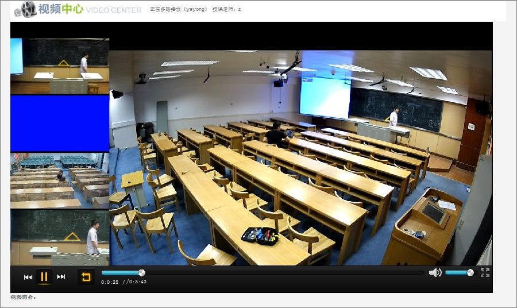This screenshot has width=517, height=308.
Task: Pause the video playback
Action: [x=44, y=276]
